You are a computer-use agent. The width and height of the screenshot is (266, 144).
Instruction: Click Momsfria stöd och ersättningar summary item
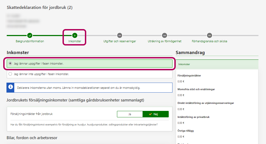click(196, 89)
